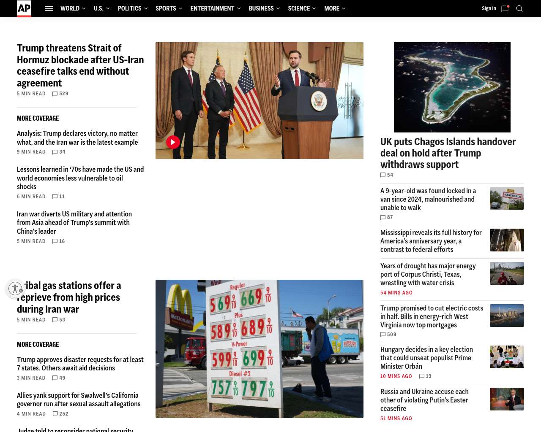Open comments on Chagos Islands story (54)
541x432 pixels.
coord(387,175)
